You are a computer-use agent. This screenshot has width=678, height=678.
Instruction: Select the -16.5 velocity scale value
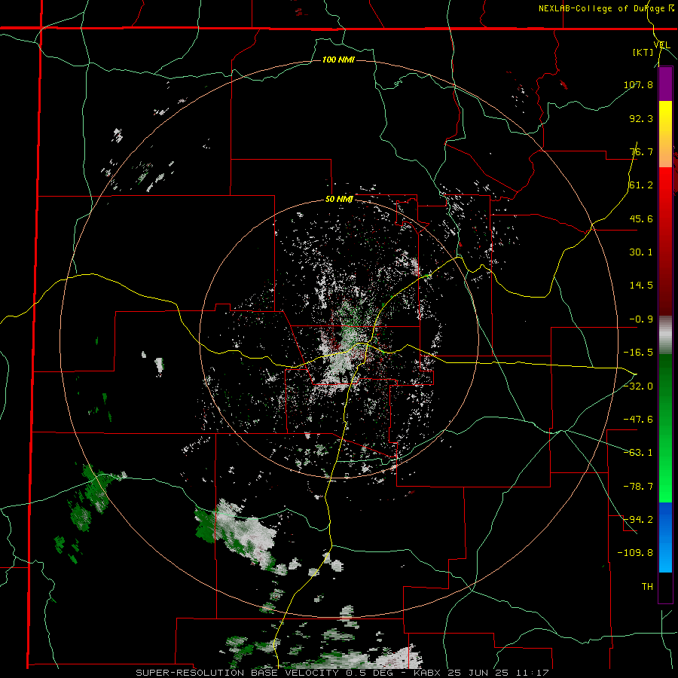point(638,353)
